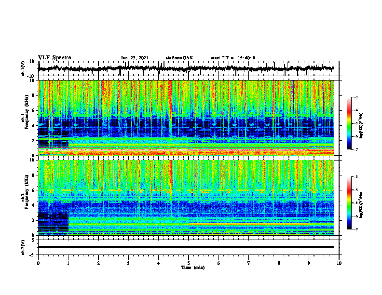Image resolution: width=382 pixels, height=295 pixels.
Task: Click the ch.1 "Frequency (kHz)" axis label
Action: point(27,111)
